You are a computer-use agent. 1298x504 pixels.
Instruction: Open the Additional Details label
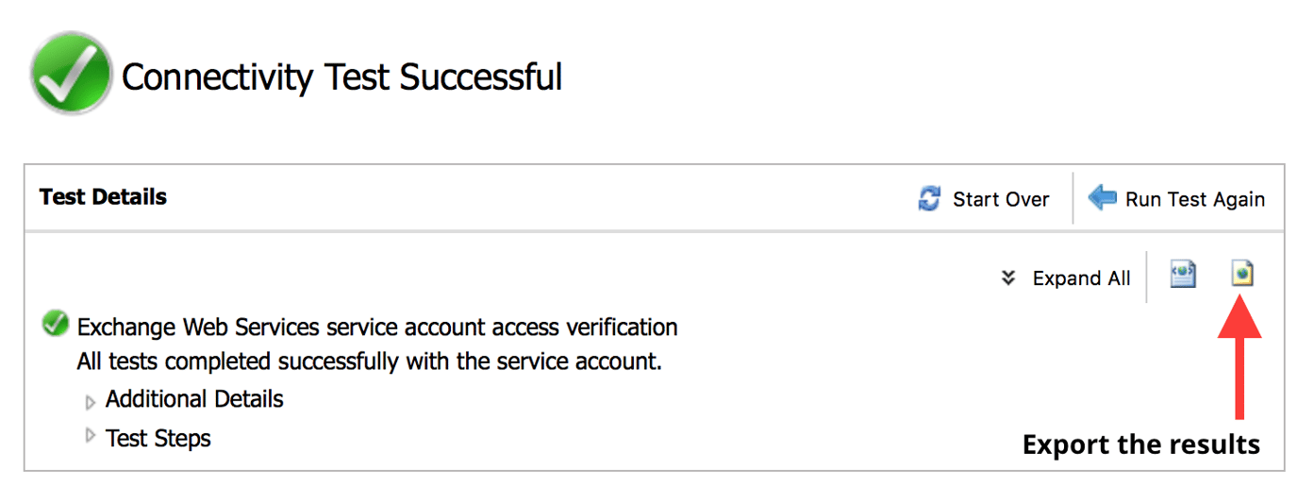click(194, 399)
